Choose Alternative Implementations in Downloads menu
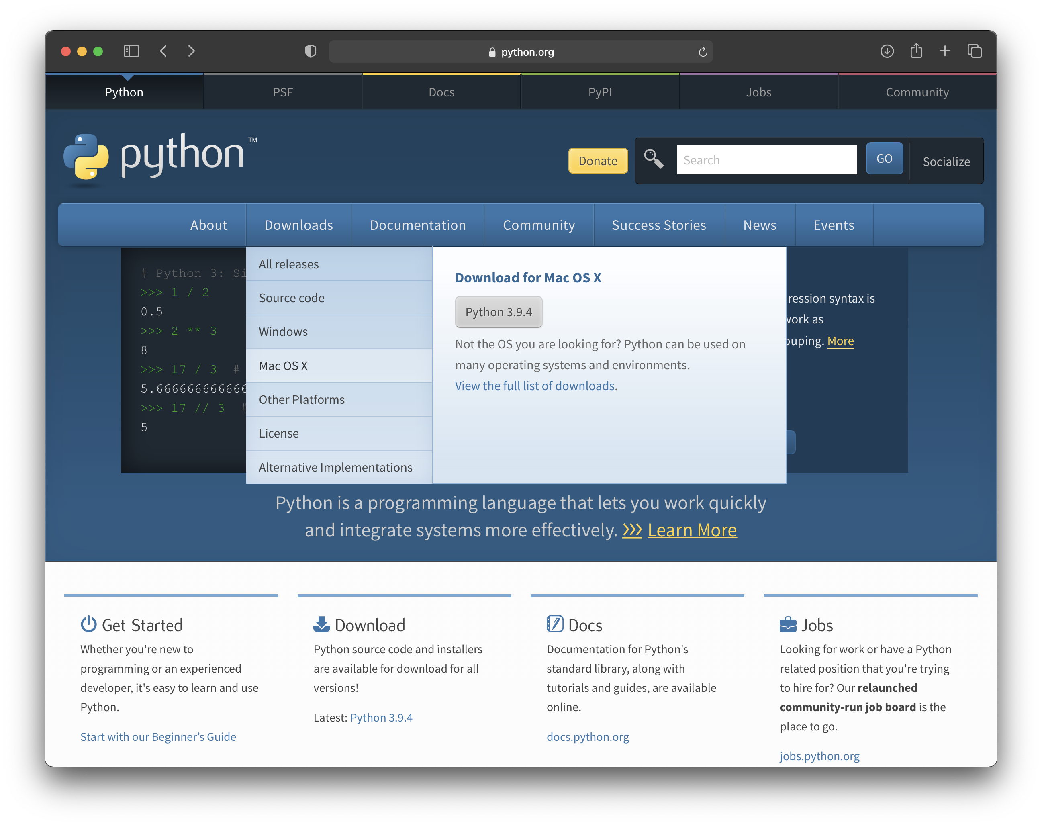This screenshot has height=826, width=1042. pyautogui.click(x=339, y=467)
